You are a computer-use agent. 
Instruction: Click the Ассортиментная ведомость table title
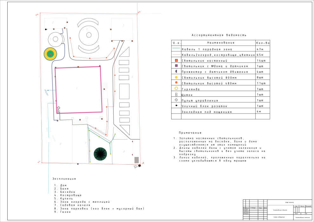coord(219,36)
